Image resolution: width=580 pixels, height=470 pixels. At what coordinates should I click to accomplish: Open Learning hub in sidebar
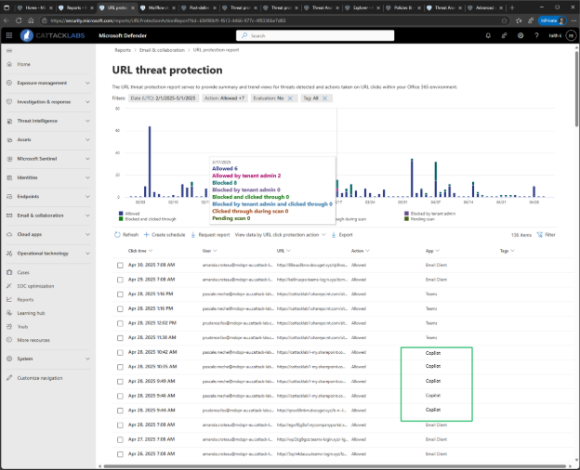(31, 313)
